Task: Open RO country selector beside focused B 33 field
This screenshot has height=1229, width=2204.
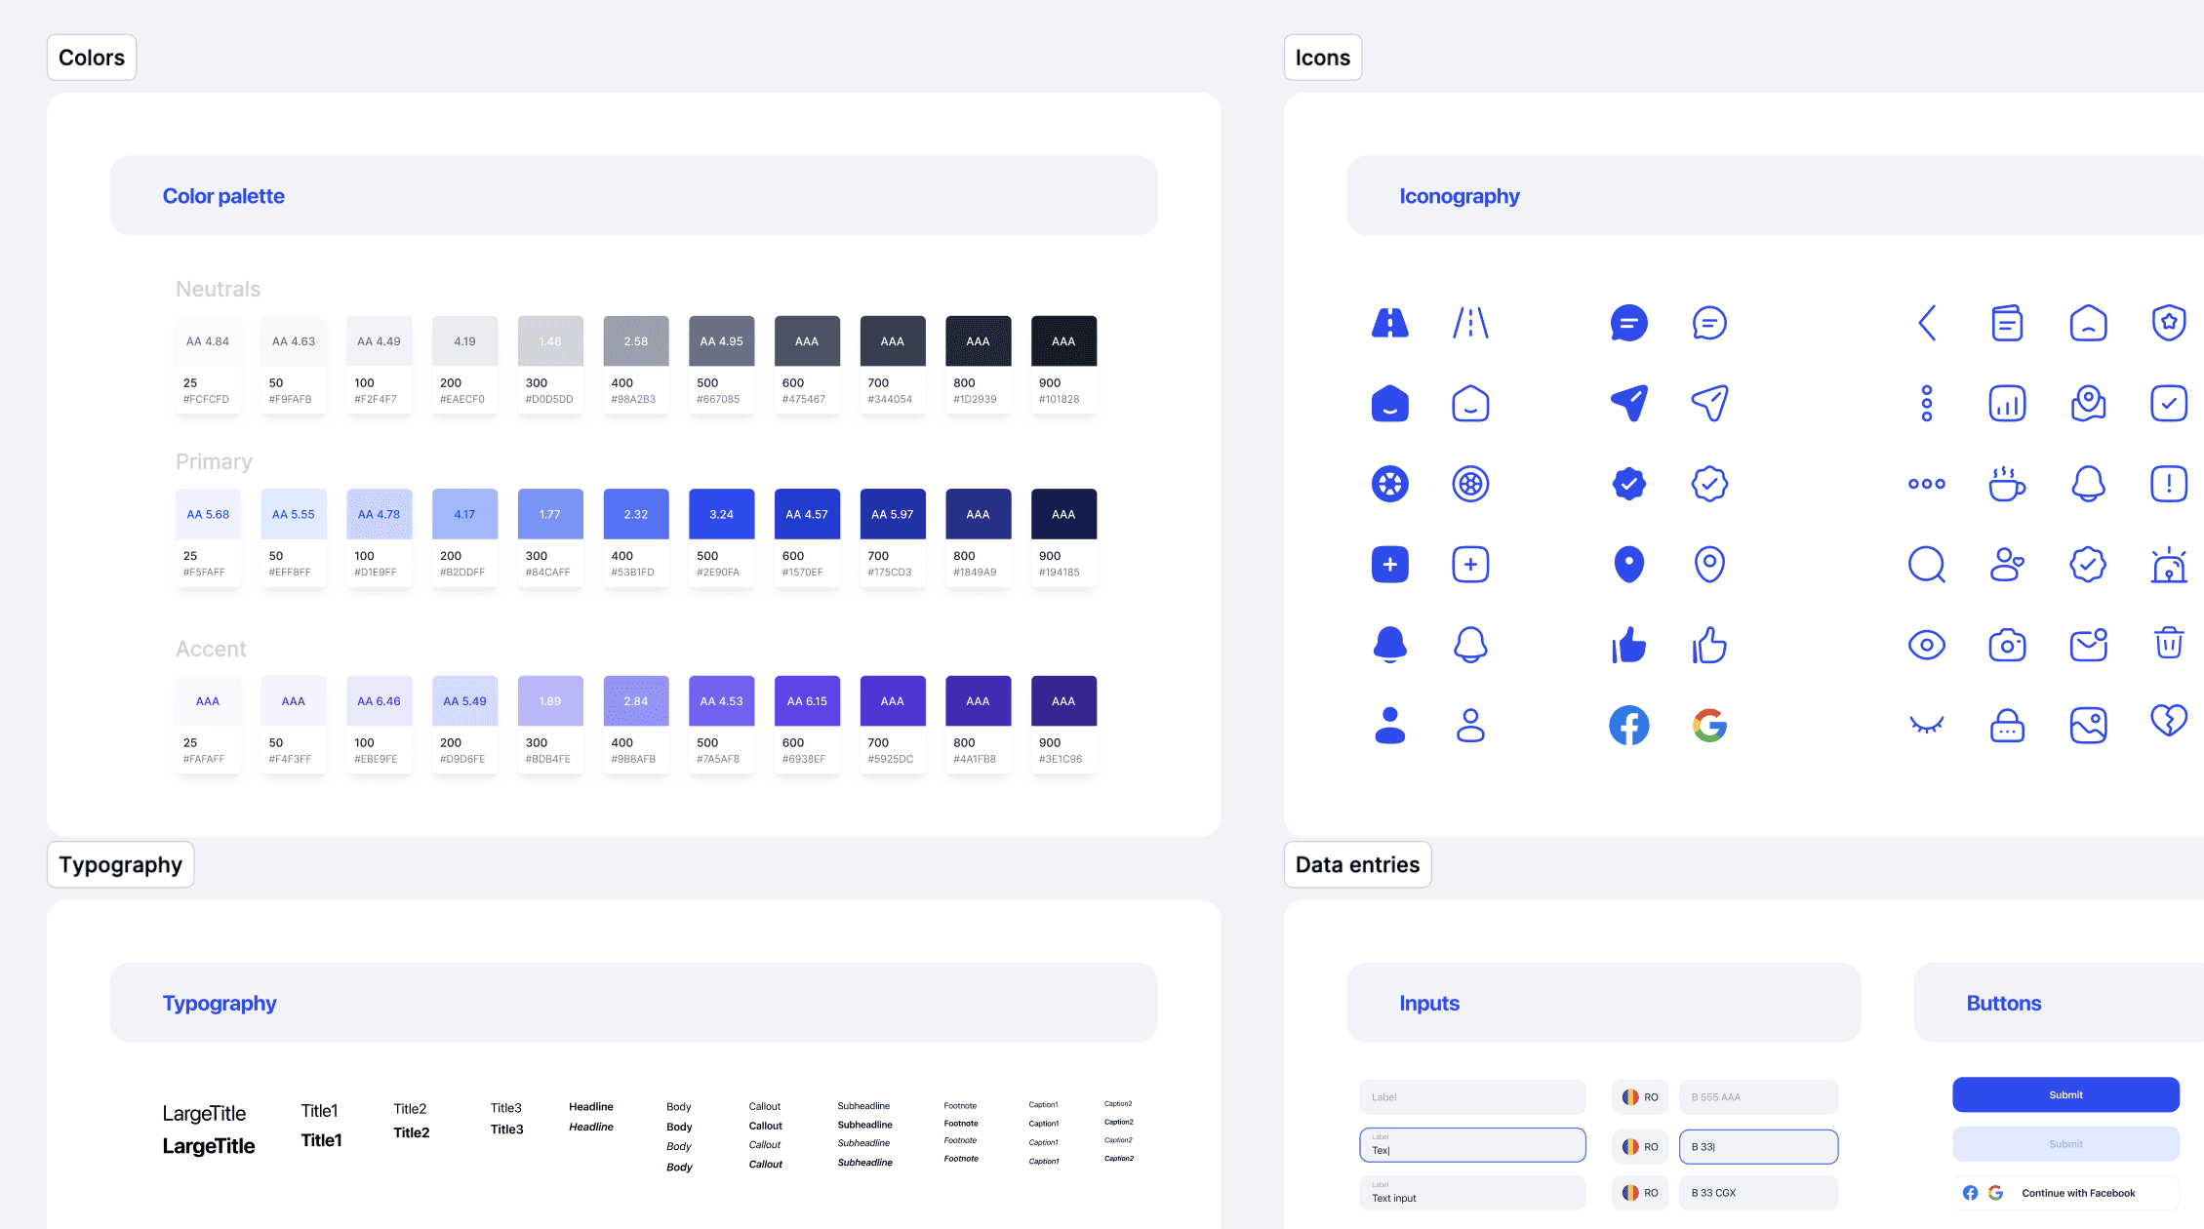Action: (1640, 1147)
